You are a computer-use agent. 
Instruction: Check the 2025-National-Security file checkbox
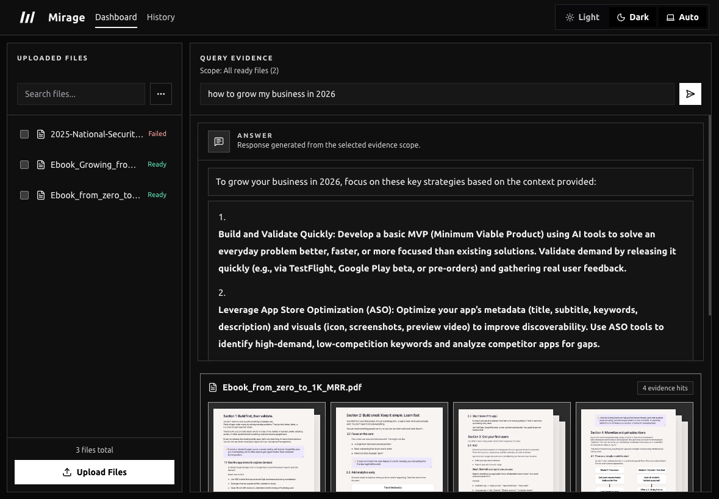(x=24, y=134)
